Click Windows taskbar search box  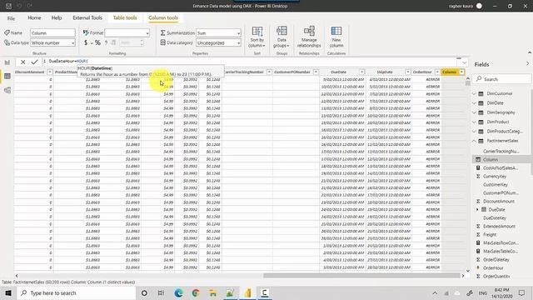[77, 292]
